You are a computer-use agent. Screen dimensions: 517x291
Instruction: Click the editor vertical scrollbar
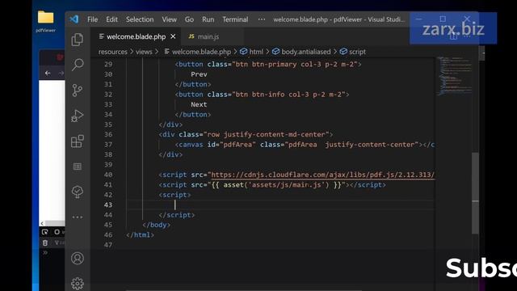pyautogui.click(x=475, y=193)
